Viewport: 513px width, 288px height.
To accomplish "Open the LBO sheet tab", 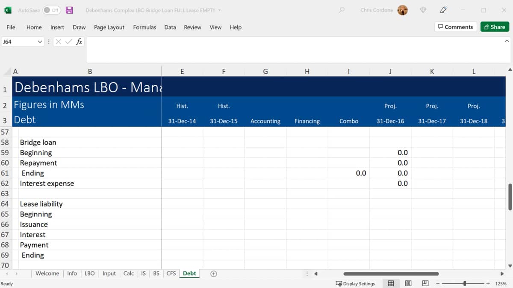I will pyautogui.click(x=89, y=273).
